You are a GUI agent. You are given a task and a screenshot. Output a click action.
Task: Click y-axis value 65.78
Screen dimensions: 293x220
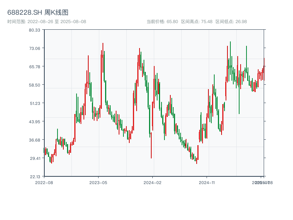(x=34, y=67)
